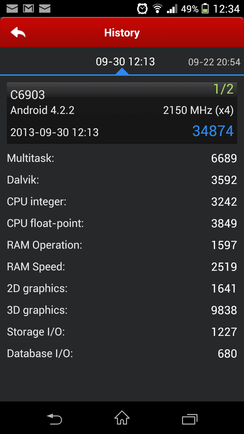This screenshot has width=244, height=434.
Task: Tap the 1/2 page indicator
Action: click(224, 89)
